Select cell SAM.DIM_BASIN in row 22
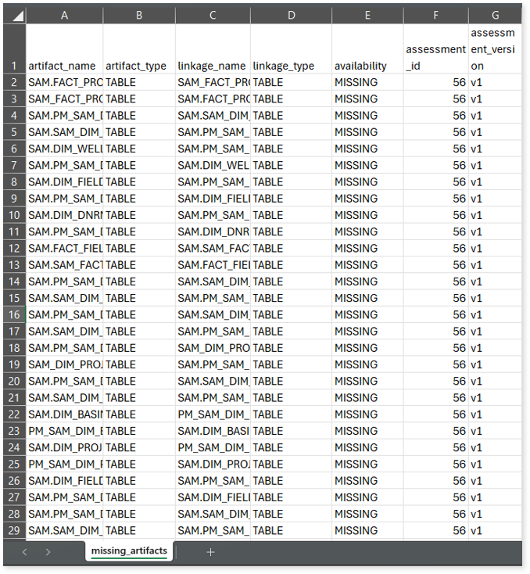The height and width of the screenshot is (574, 530). [x=64, y=414]
